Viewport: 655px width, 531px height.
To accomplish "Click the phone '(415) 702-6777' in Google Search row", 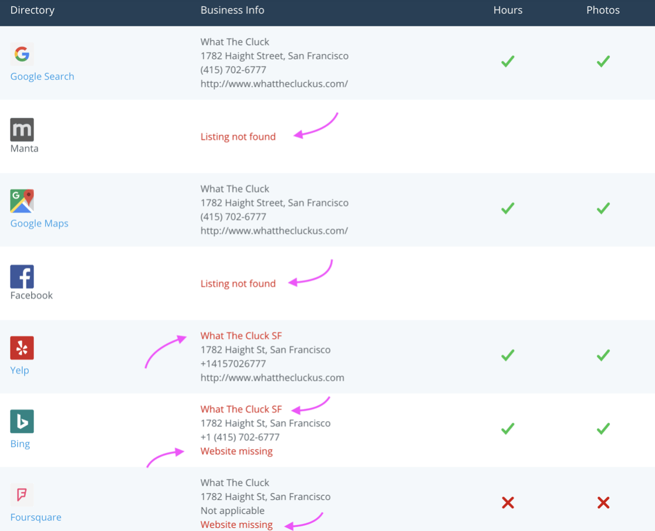I will [233, 70].
